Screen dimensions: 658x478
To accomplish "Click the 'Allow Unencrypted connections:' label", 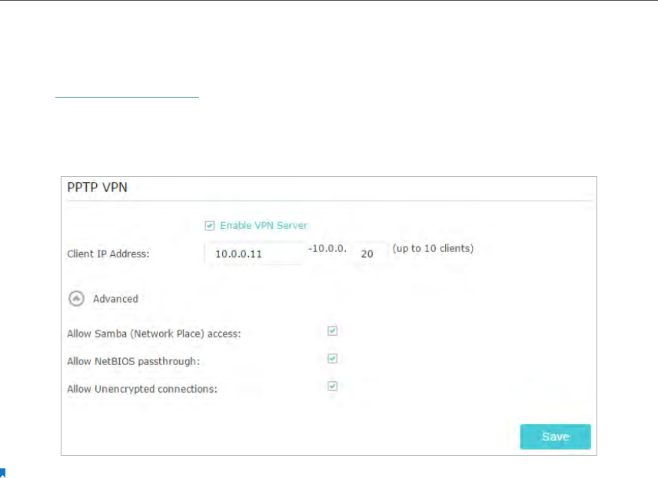I will tap(142, 389).
